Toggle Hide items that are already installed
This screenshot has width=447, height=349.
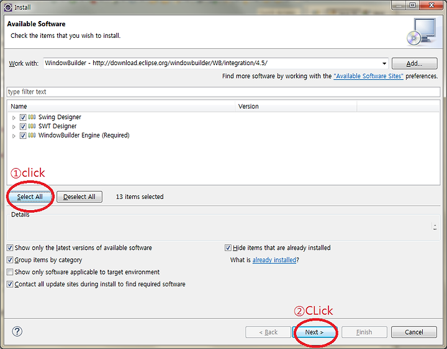tap(228, 248)
